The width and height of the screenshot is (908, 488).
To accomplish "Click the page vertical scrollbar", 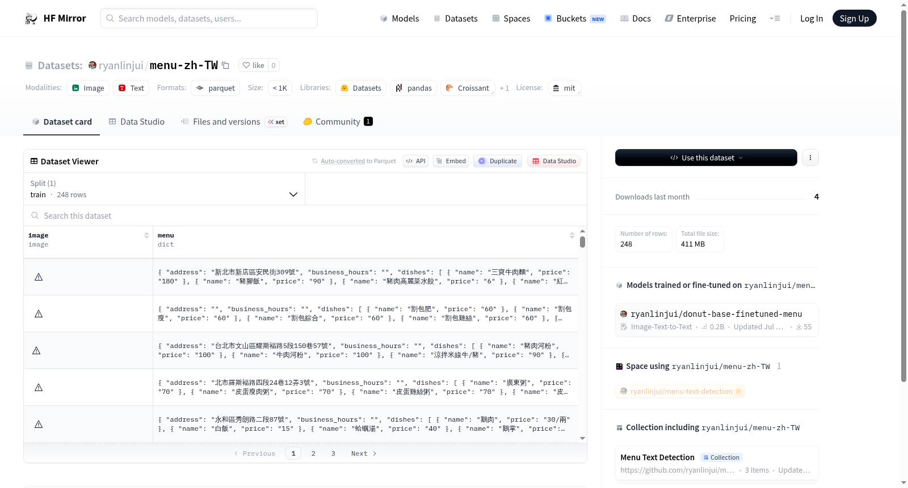I will pyautogui.click(x=904, y=196).
